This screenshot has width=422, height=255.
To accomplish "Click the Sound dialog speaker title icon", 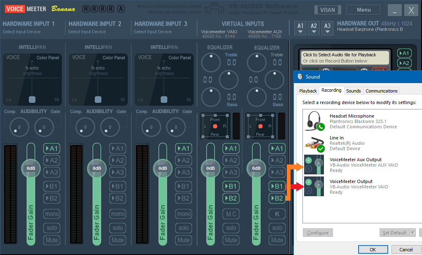I will tap(300, 76).
